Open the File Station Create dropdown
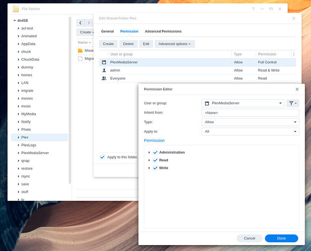The image size is (311, 251). tap(85, 32)
